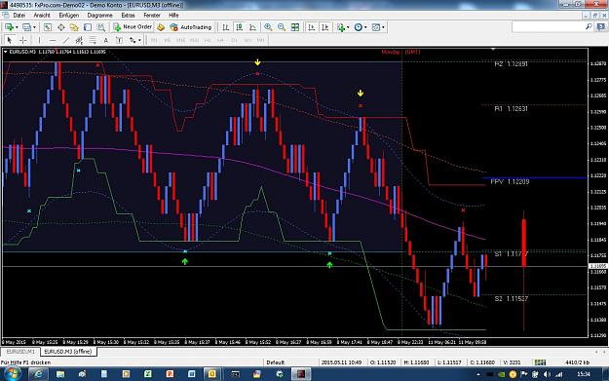Select the Fibonacci retracement tool
This screenshot has width=609, height=381.
[93, 40]
